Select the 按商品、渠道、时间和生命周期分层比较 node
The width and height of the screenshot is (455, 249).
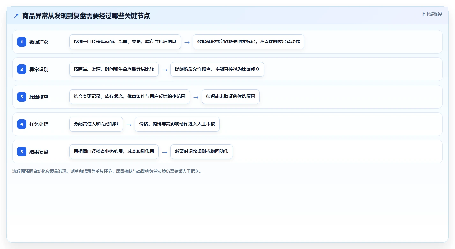114,69
